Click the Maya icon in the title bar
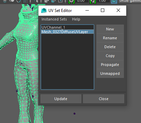 pos(44,11)
